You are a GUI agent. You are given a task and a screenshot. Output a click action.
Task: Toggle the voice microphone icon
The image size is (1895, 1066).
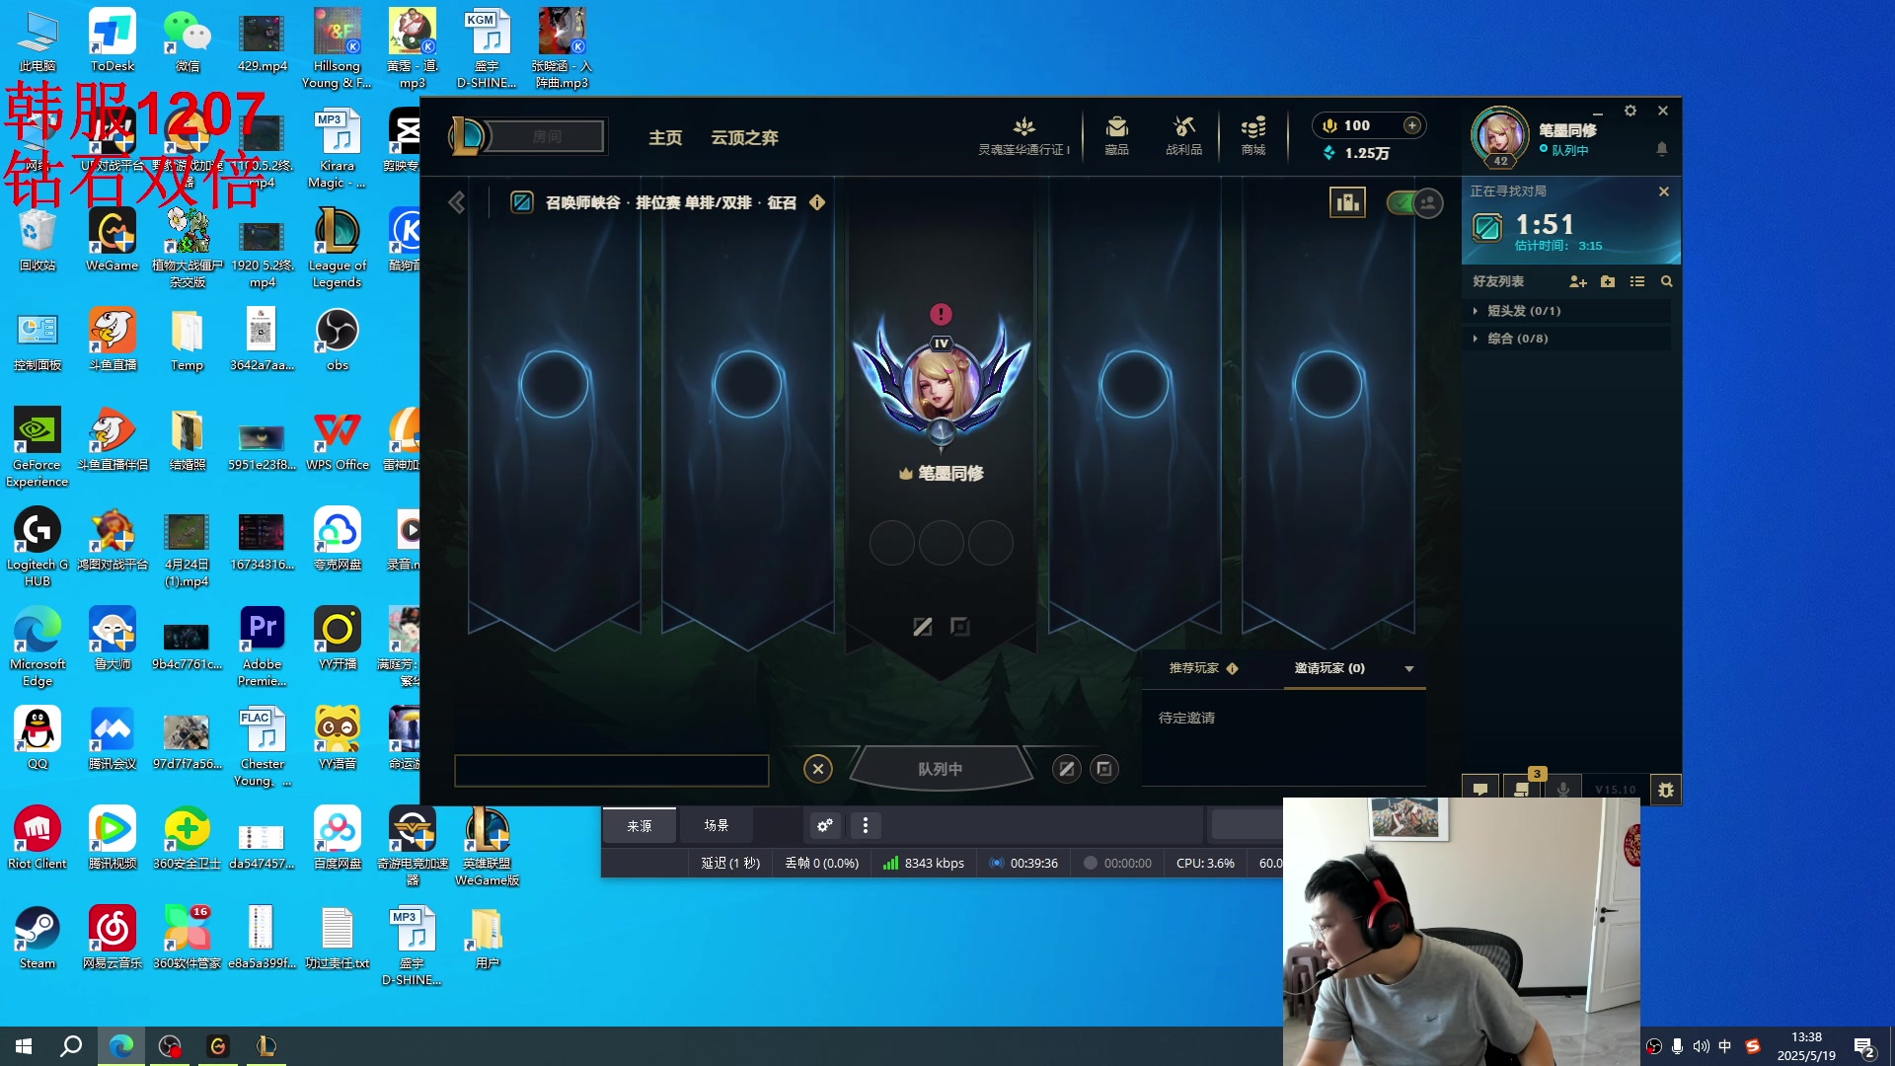coord(1562,789)
